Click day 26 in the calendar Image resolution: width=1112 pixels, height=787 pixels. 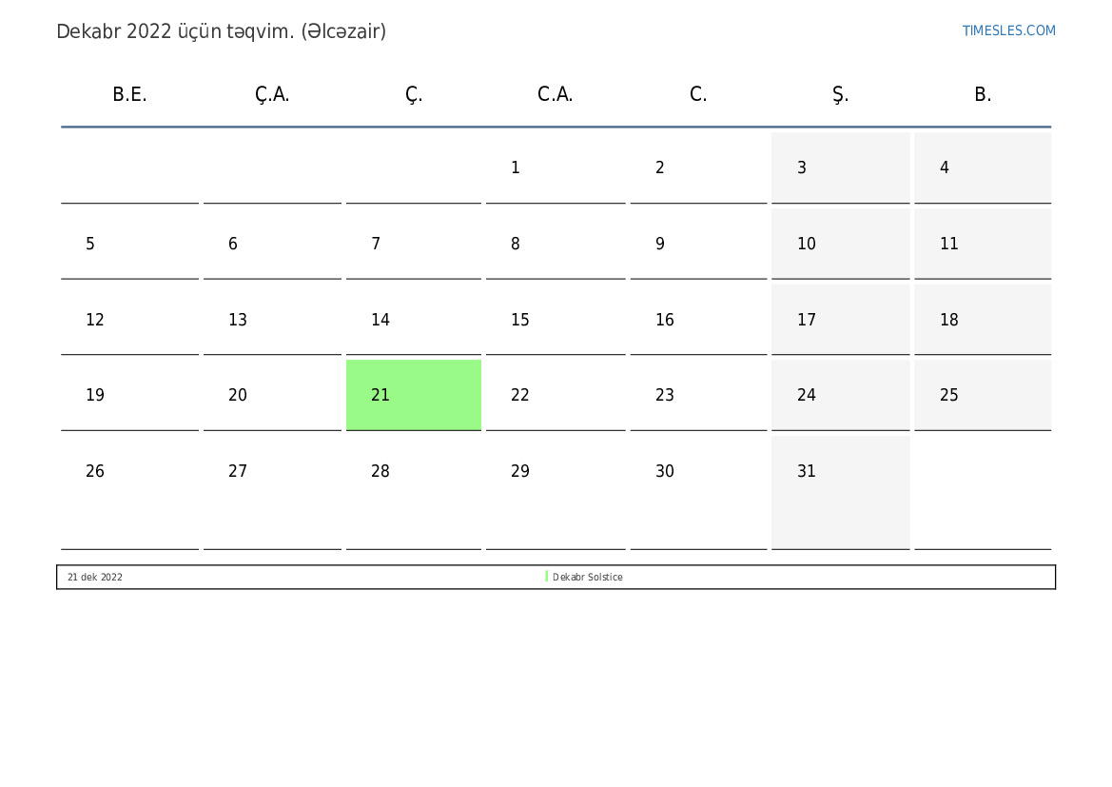(x=129, y=492)
